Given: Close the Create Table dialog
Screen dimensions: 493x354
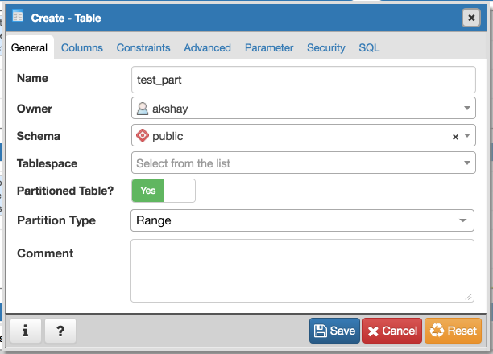Looking at the screenshot, I should click(471, 18).
